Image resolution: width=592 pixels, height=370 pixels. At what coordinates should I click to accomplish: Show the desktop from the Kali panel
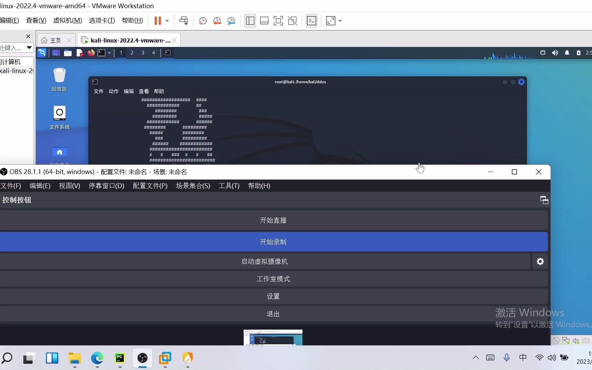[x=56, y=53]
